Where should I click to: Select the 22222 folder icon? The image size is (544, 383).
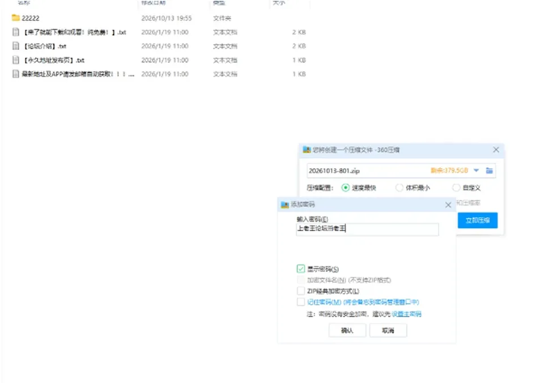[16, 18]
